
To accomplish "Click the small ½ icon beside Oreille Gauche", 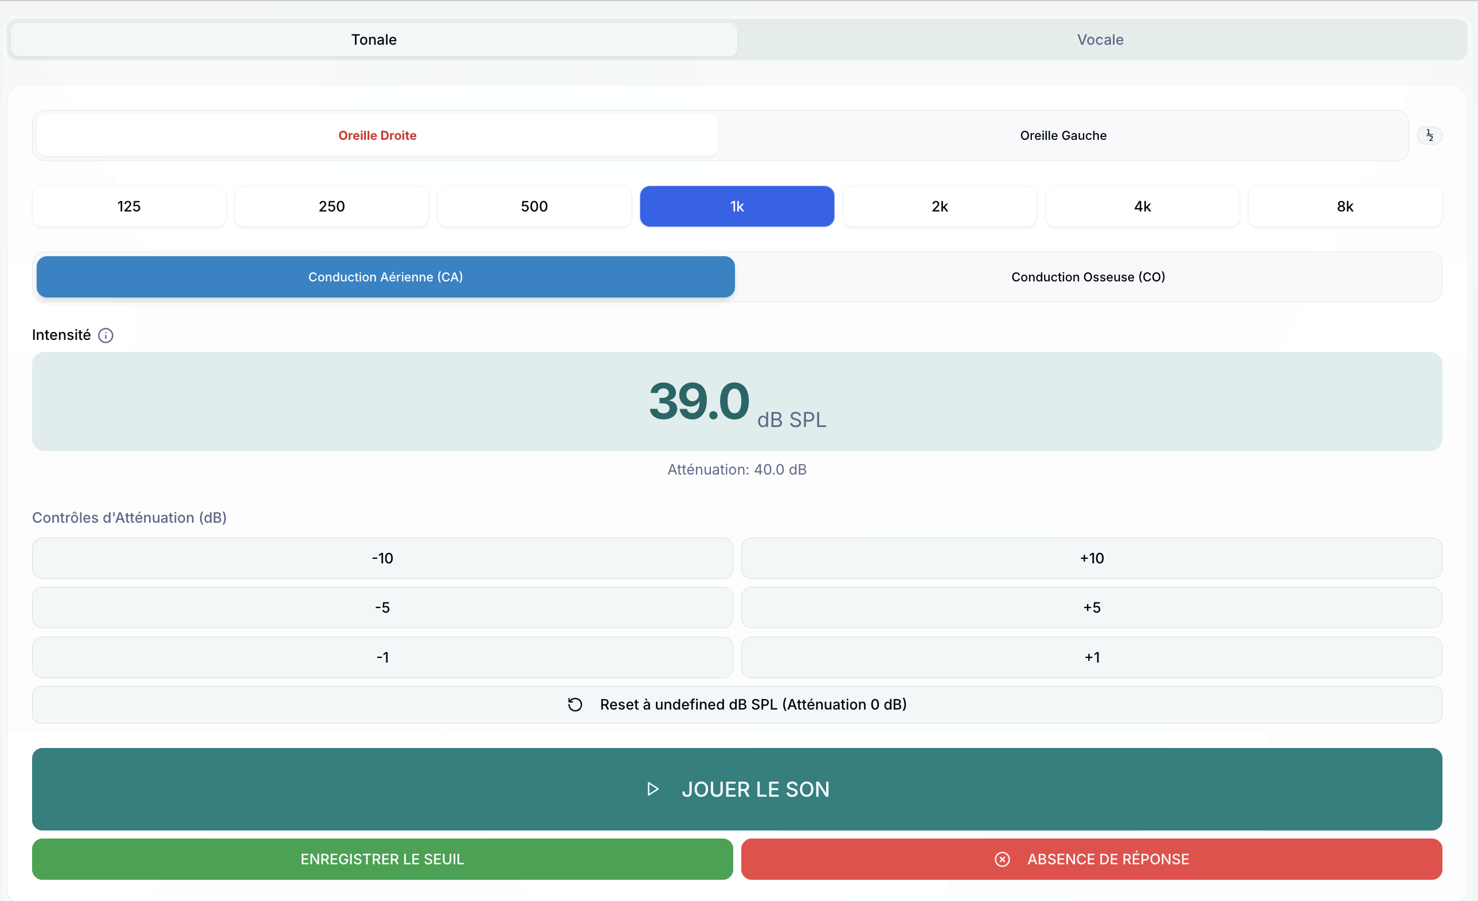I will [x=1429, y=136].
